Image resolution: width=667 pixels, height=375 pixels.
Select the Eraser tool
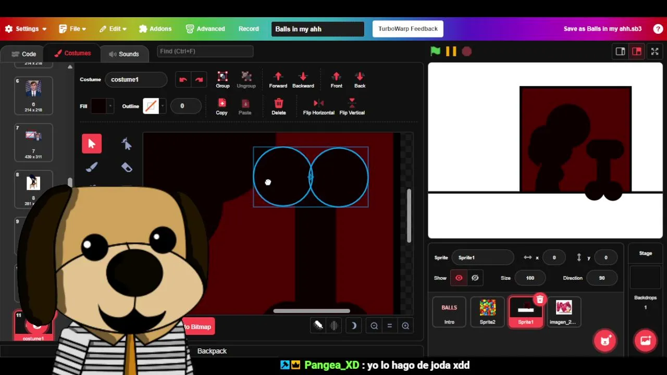127,167
